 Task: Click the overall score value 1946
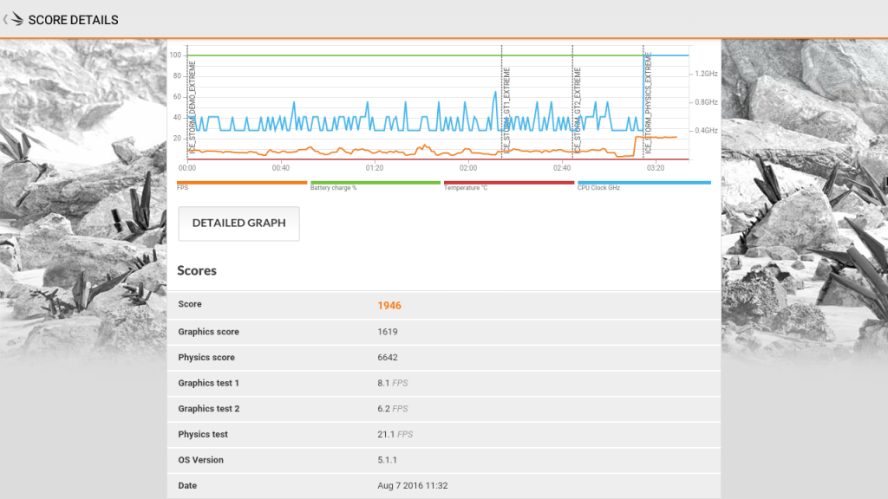pos(389,306)
